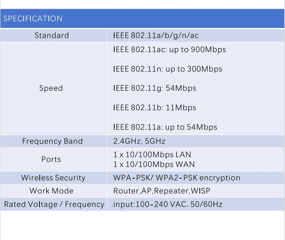Click the Router,AP,Repeater,WISP value
Screen dimensions: 285x240
(x=162, y=191)
